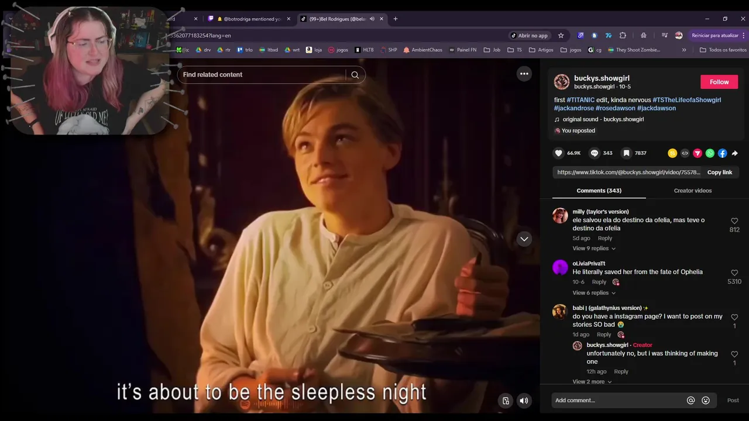Open the share arrow for more options

735,153
